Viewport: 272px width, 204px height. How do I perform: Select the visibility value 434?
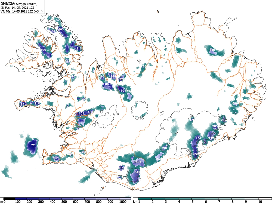click(x=138, y=162)
